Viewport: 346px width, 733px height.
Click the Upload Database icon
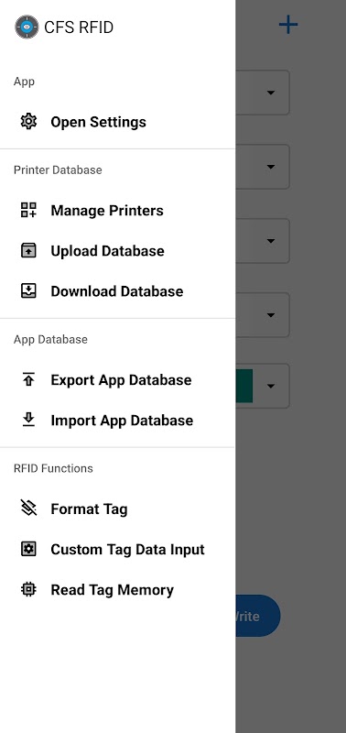pos(28,250)
